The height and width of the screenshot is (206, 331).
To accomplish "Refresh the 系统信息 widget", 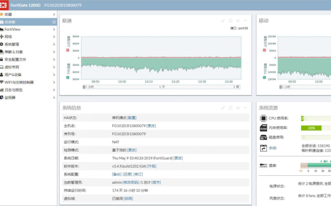I will 230,108.
